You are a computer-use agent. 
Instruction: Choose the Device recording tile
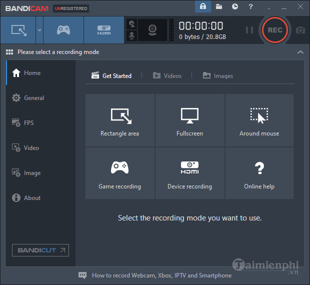190,173
